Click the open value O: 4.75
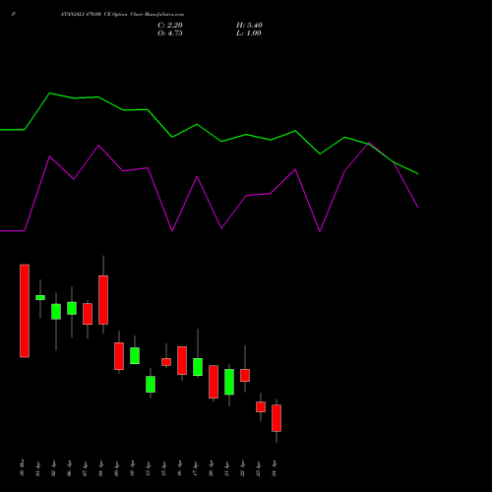The height and width of the screenshot is (492, 492). (x=170, y=33)
